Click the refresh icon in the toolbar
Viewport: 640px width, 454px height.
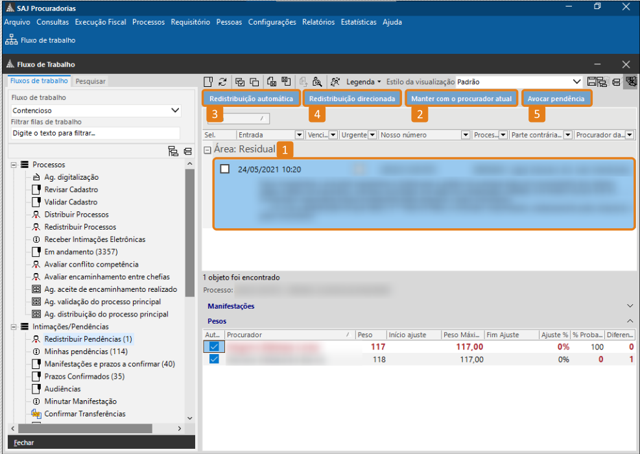(x=222, y=82)
